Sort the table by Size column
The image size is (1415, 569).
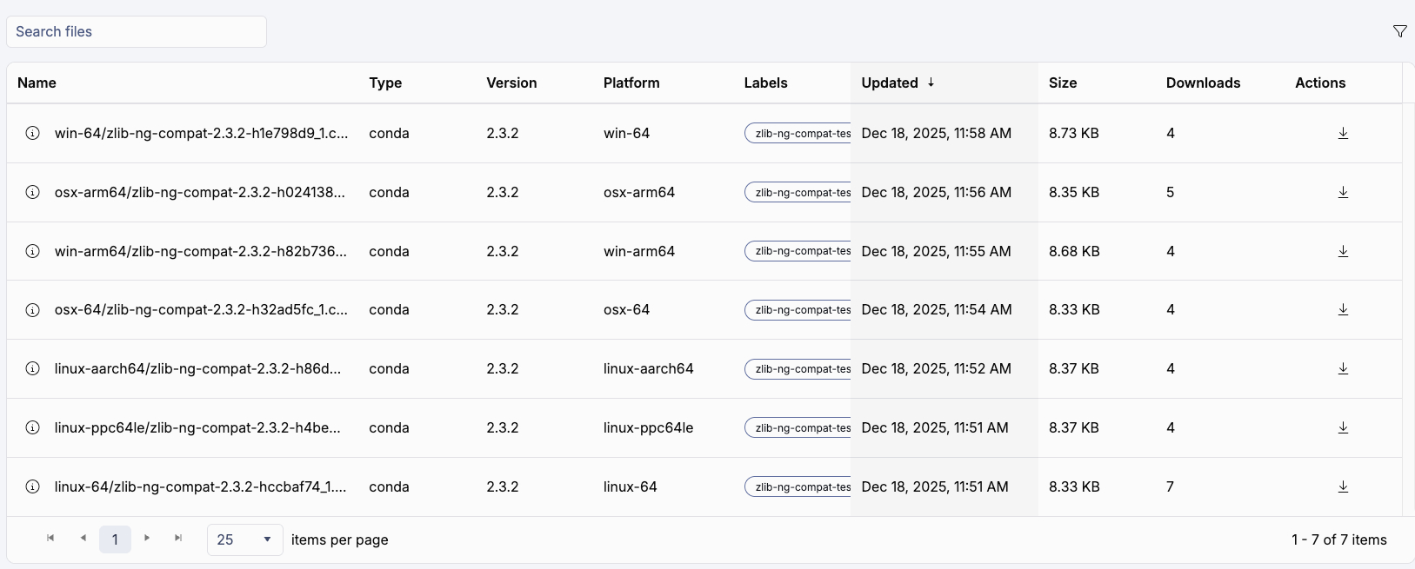1062,83
